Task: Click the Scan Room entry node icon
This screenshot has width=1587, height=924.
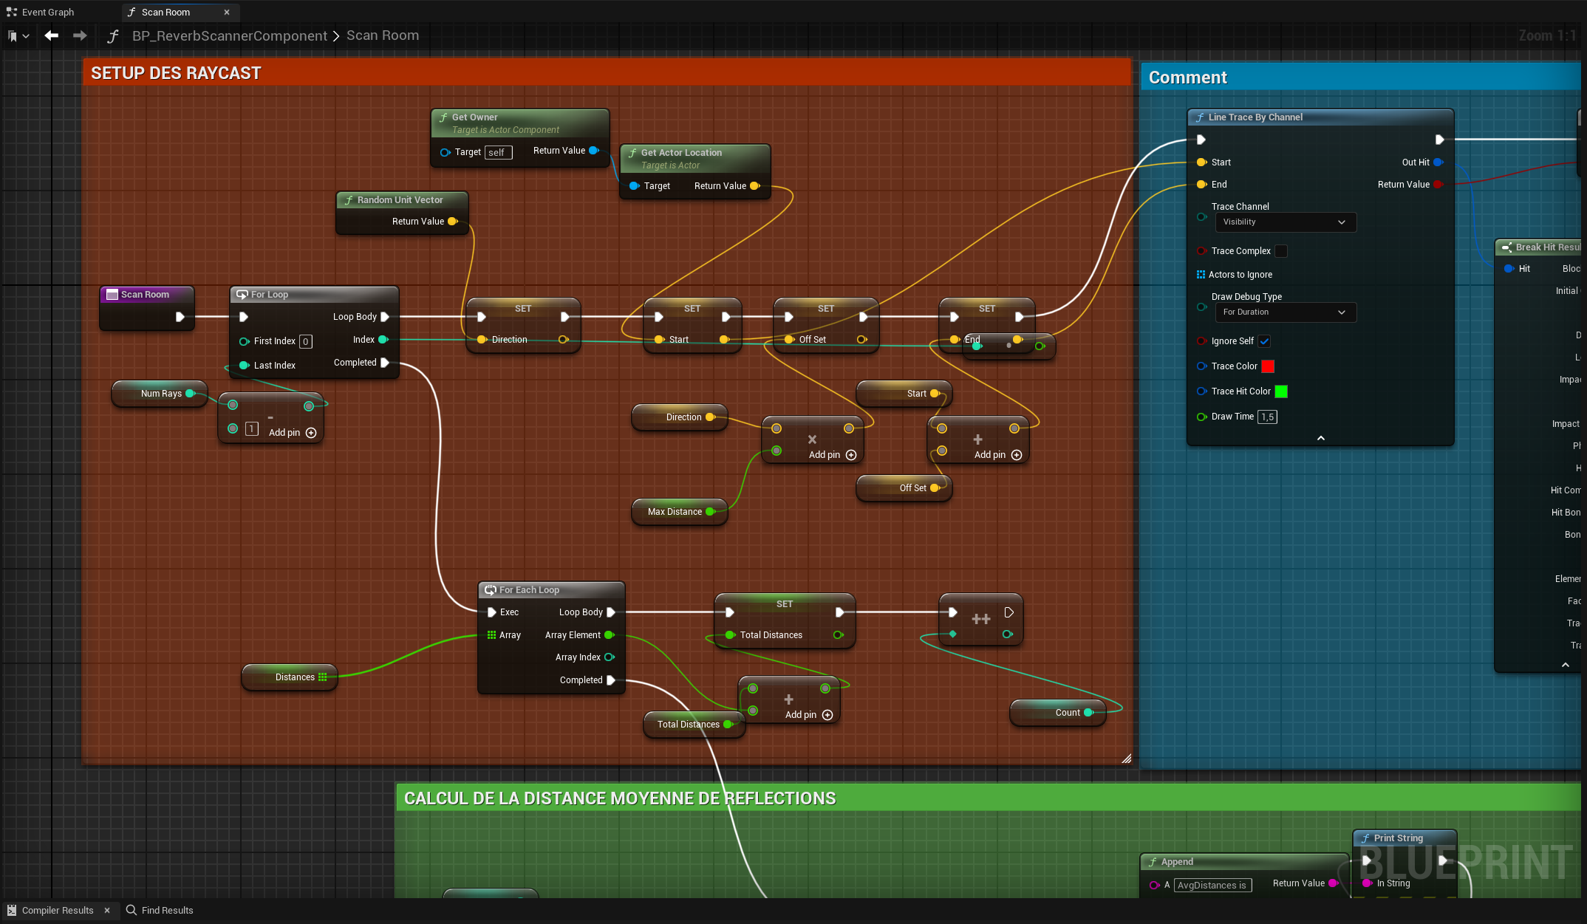Action: point(112,295)
